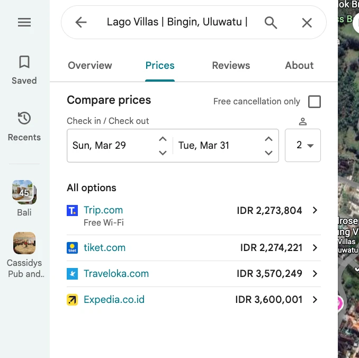Click the All options heading
Screen dimensions: 359x358
[92, 188]
